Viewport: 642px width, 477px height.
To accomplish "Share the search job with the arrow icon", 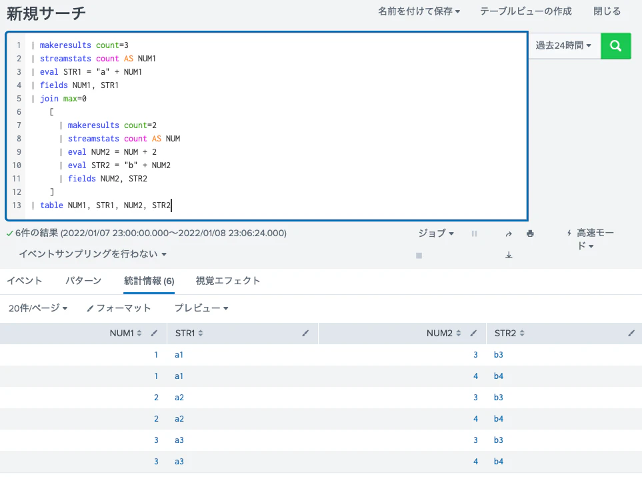I will (x=509, y=233).
